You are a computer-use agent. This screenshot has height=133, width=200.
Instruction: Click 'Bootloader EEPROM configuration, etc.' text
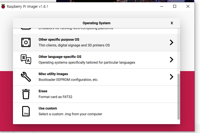(x=68, y=80)
